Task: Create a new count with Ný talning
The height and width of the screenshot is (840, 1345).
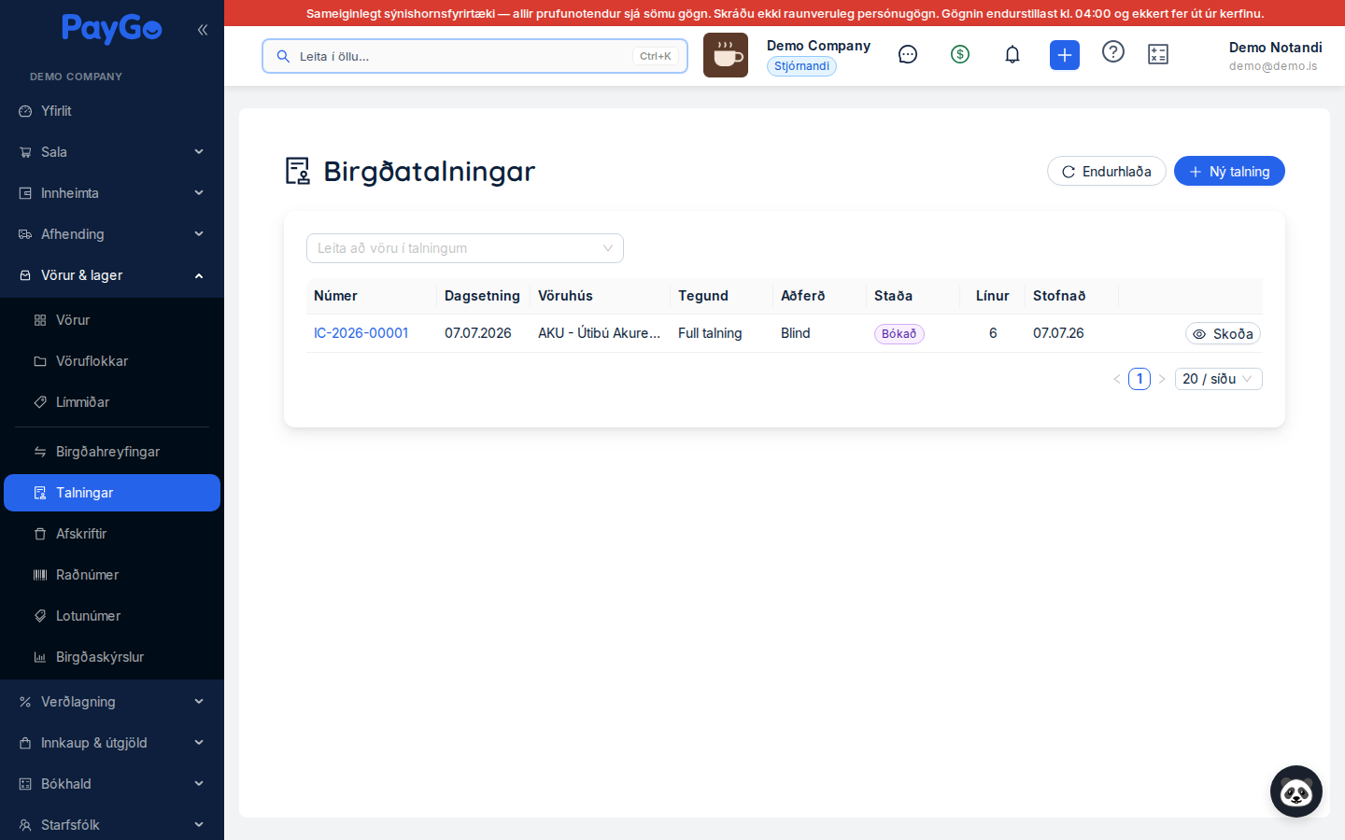Action: pos(1229,172)
